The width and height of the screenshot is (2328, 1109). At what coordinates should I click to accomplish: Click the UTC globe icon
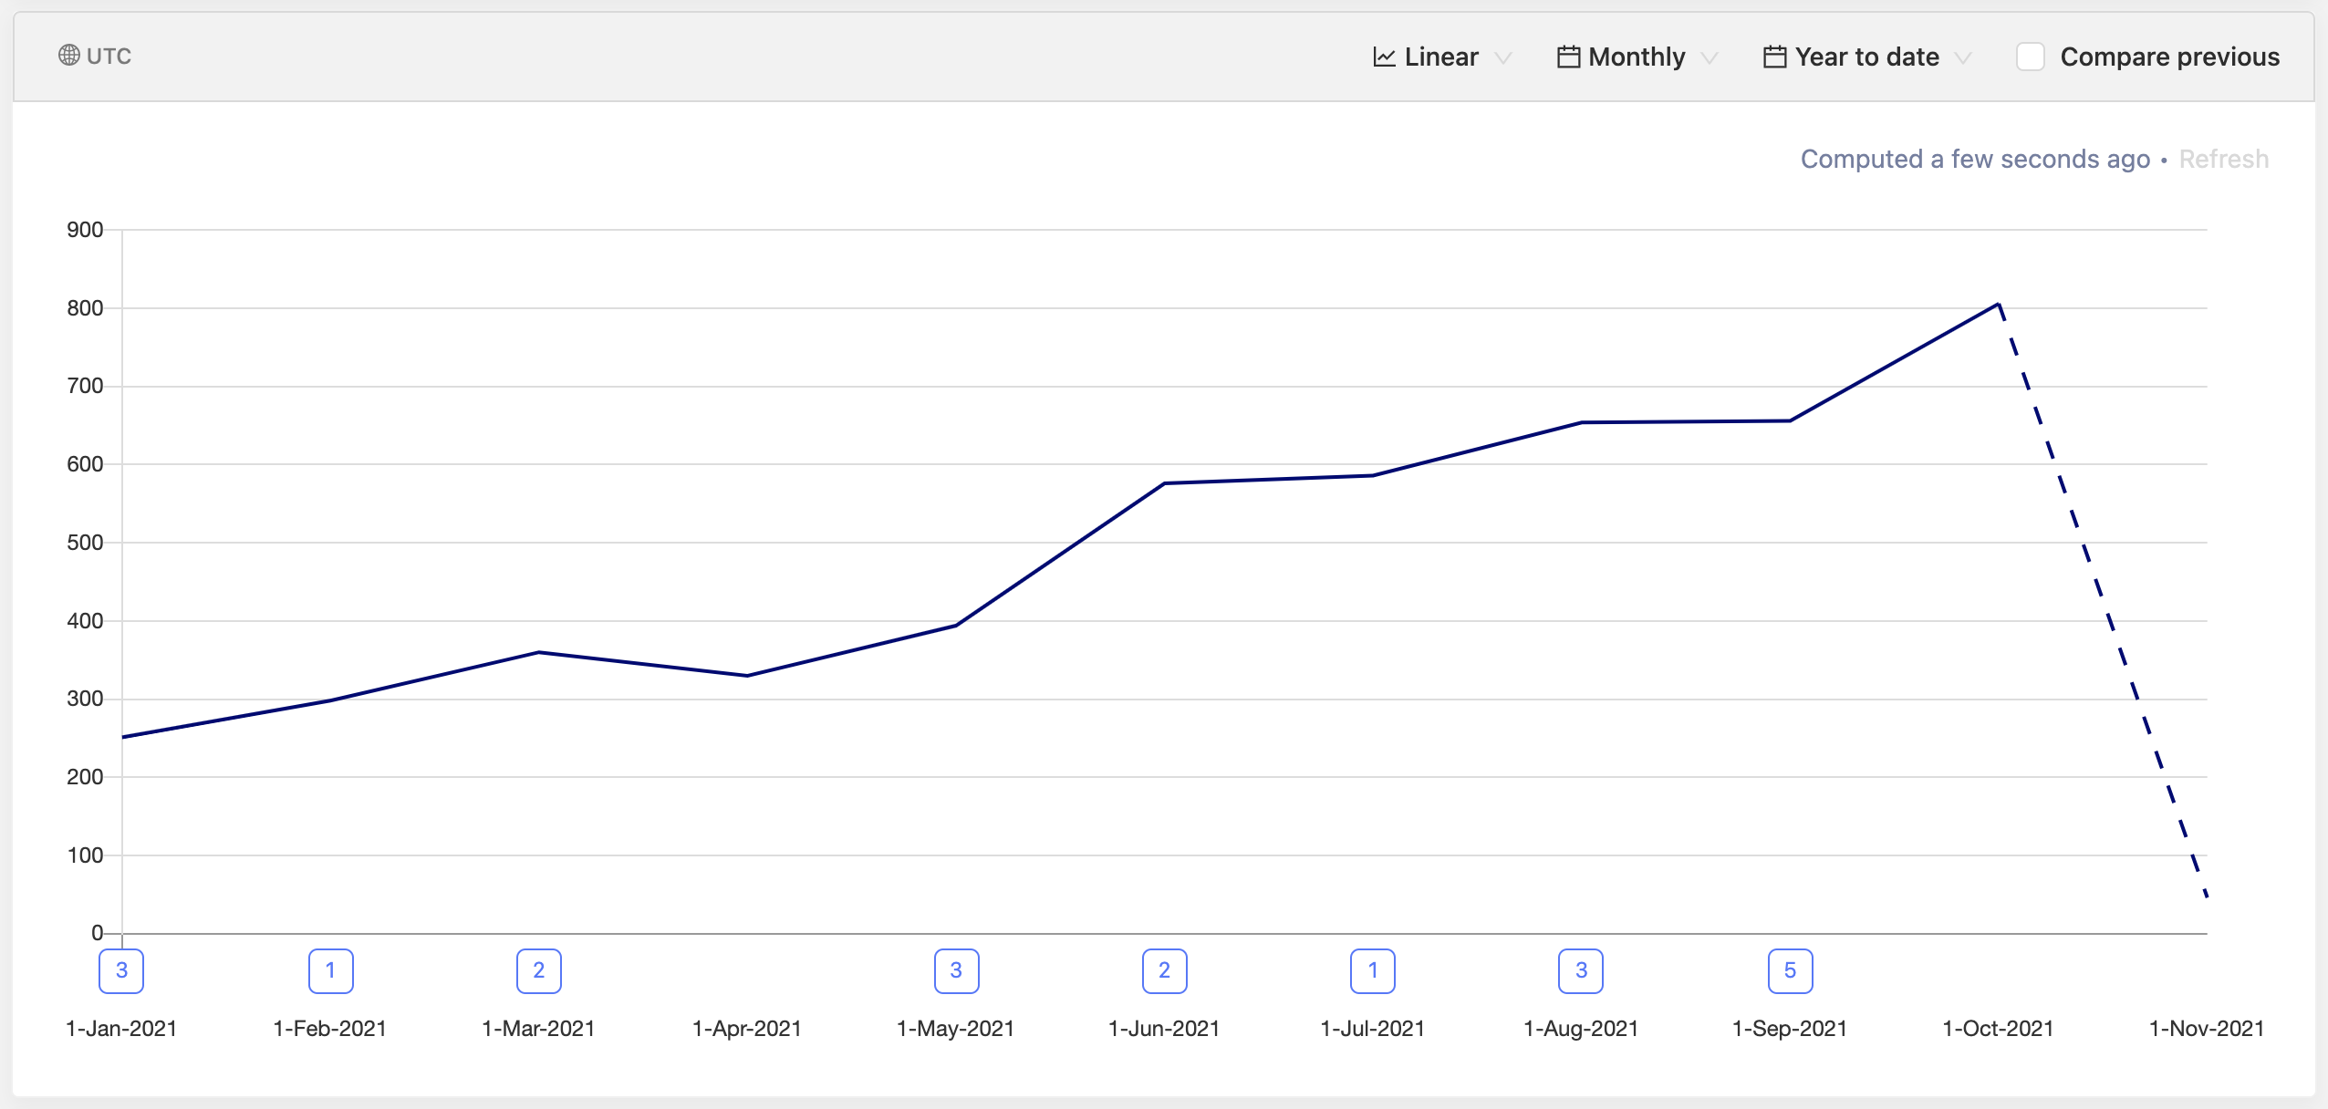point(68,56)
